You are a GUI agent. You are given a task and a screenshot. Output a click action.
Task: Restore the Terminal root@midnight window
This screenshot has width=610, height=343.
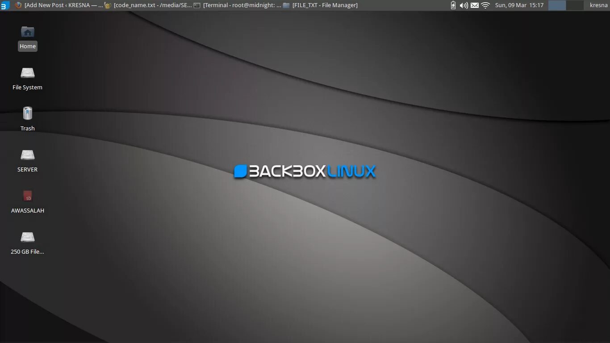[237, 5]
